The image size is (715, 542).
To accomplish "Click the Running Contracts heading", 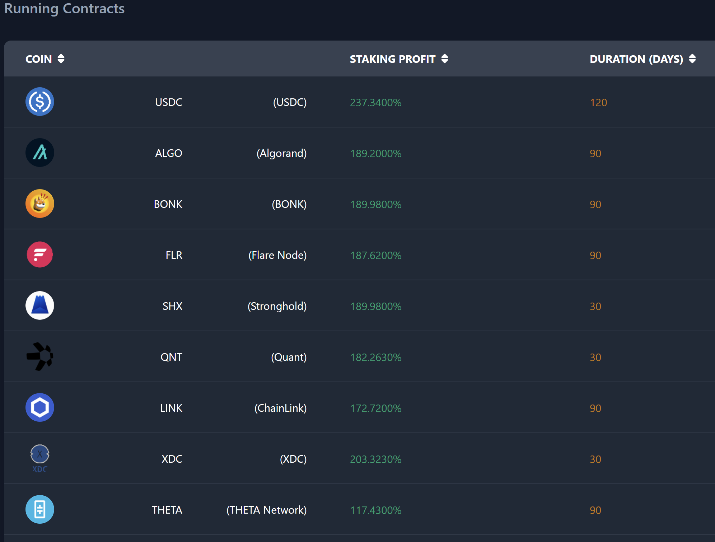I will click(65, 9).
